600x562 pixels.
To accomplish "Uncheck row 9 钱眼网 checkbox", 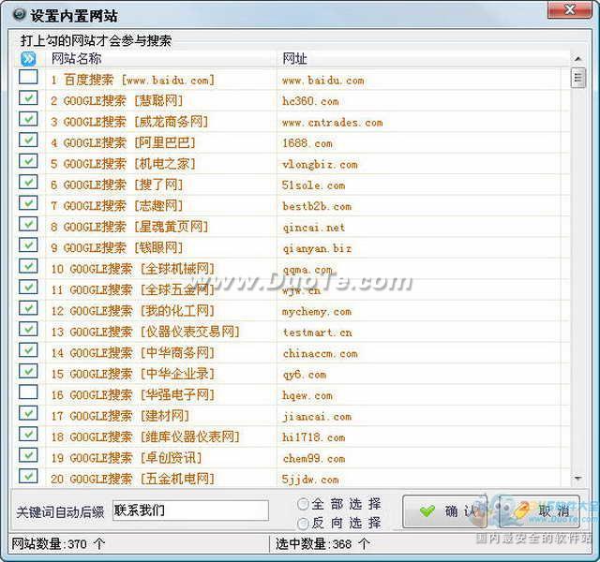I will [28, 245].
